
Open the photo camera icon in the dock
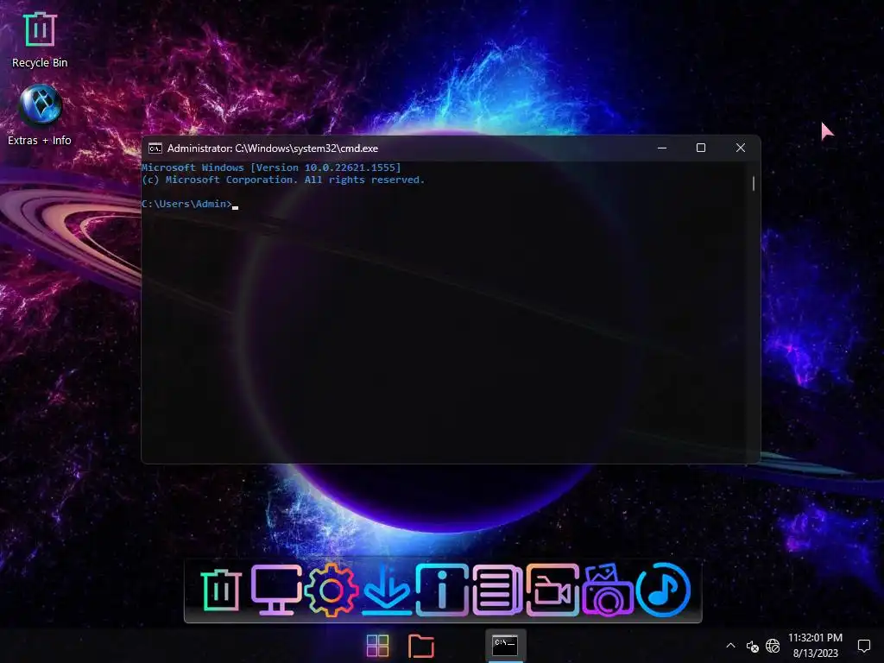(x=608, y=590)
